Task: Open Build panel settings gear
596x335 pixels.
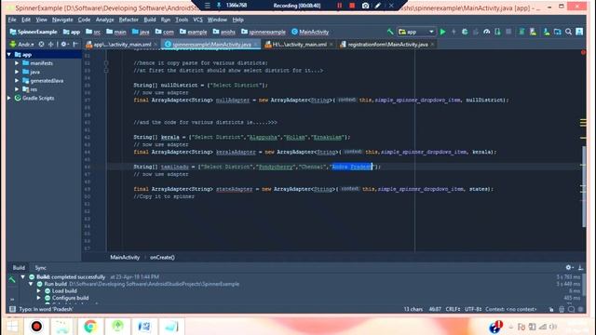Action: [x=569, y=268]
